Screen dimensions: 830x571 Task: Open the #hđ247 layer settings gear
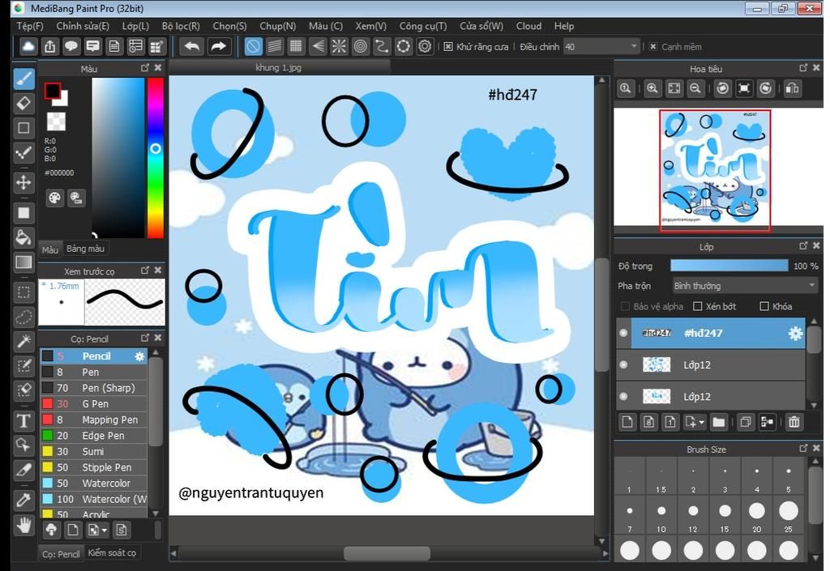click(x=795, y=333)
